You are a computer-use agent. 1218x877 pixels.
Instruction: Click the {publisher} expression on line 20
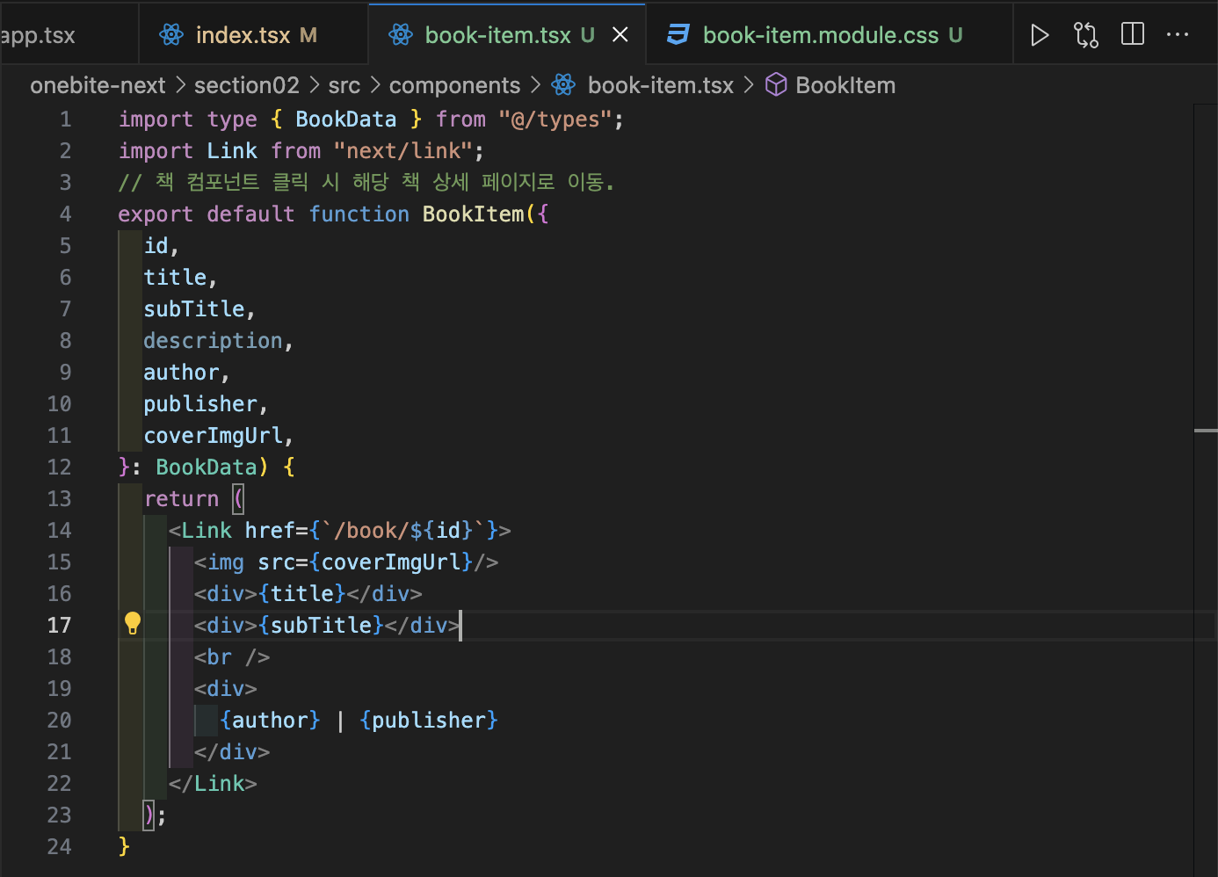(429, 721)
